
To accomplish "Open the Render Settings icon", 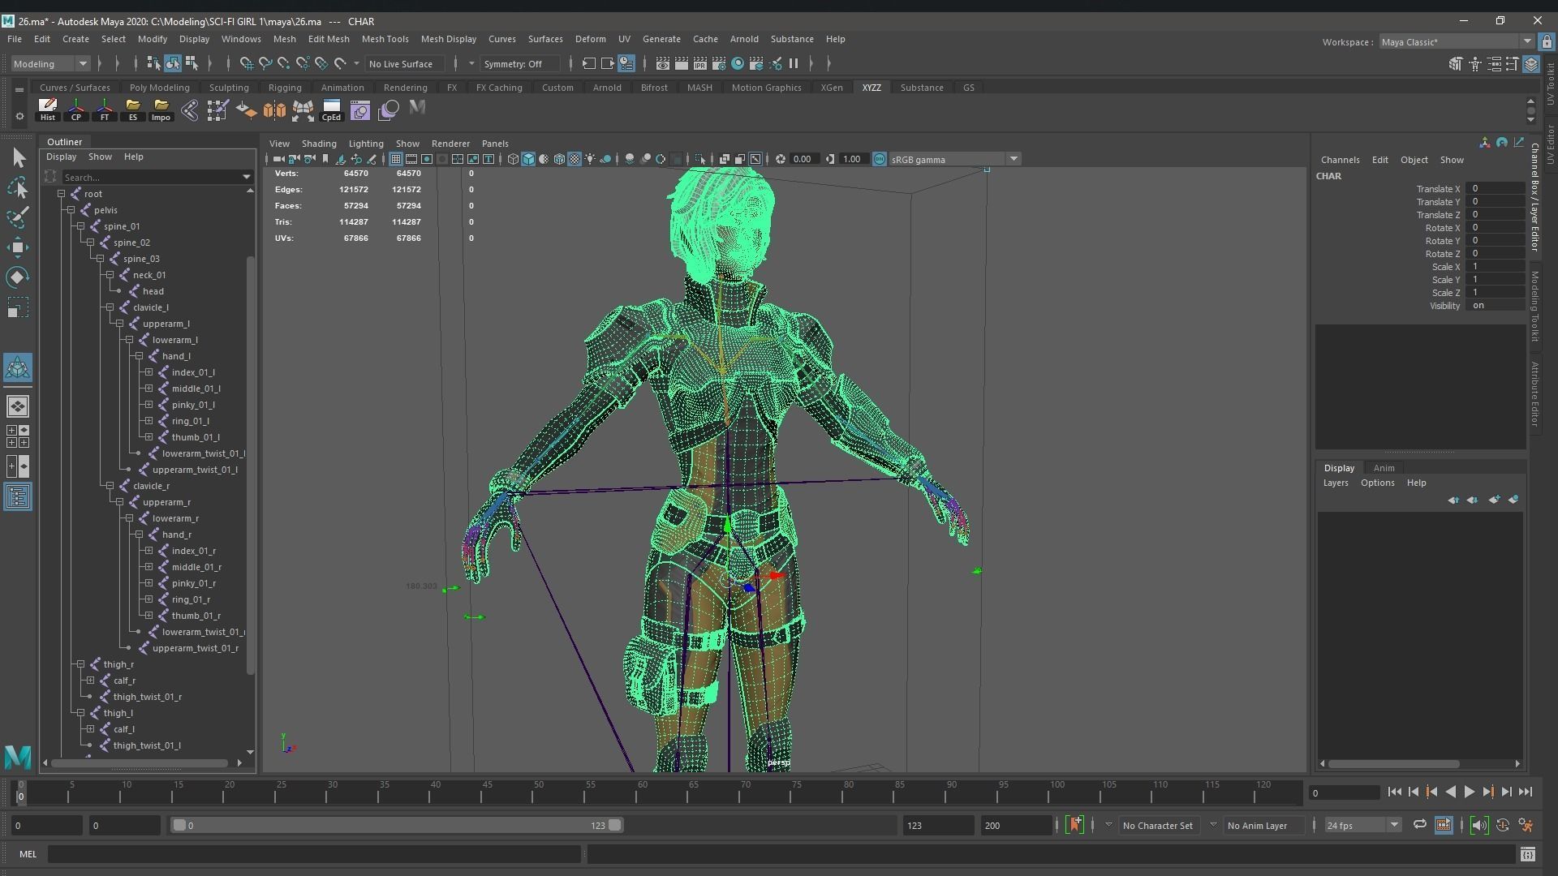I will [719, 63].
